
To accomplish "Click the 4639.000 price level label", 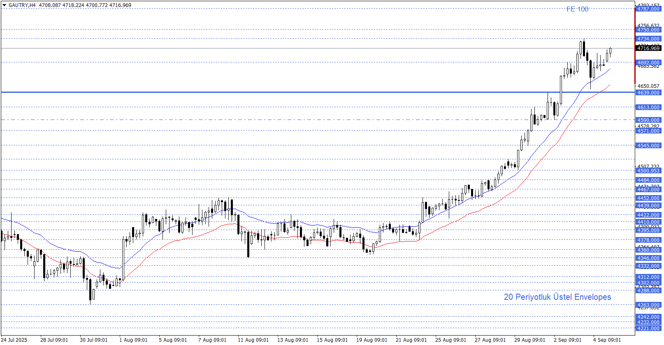I will tap(648, 93).
